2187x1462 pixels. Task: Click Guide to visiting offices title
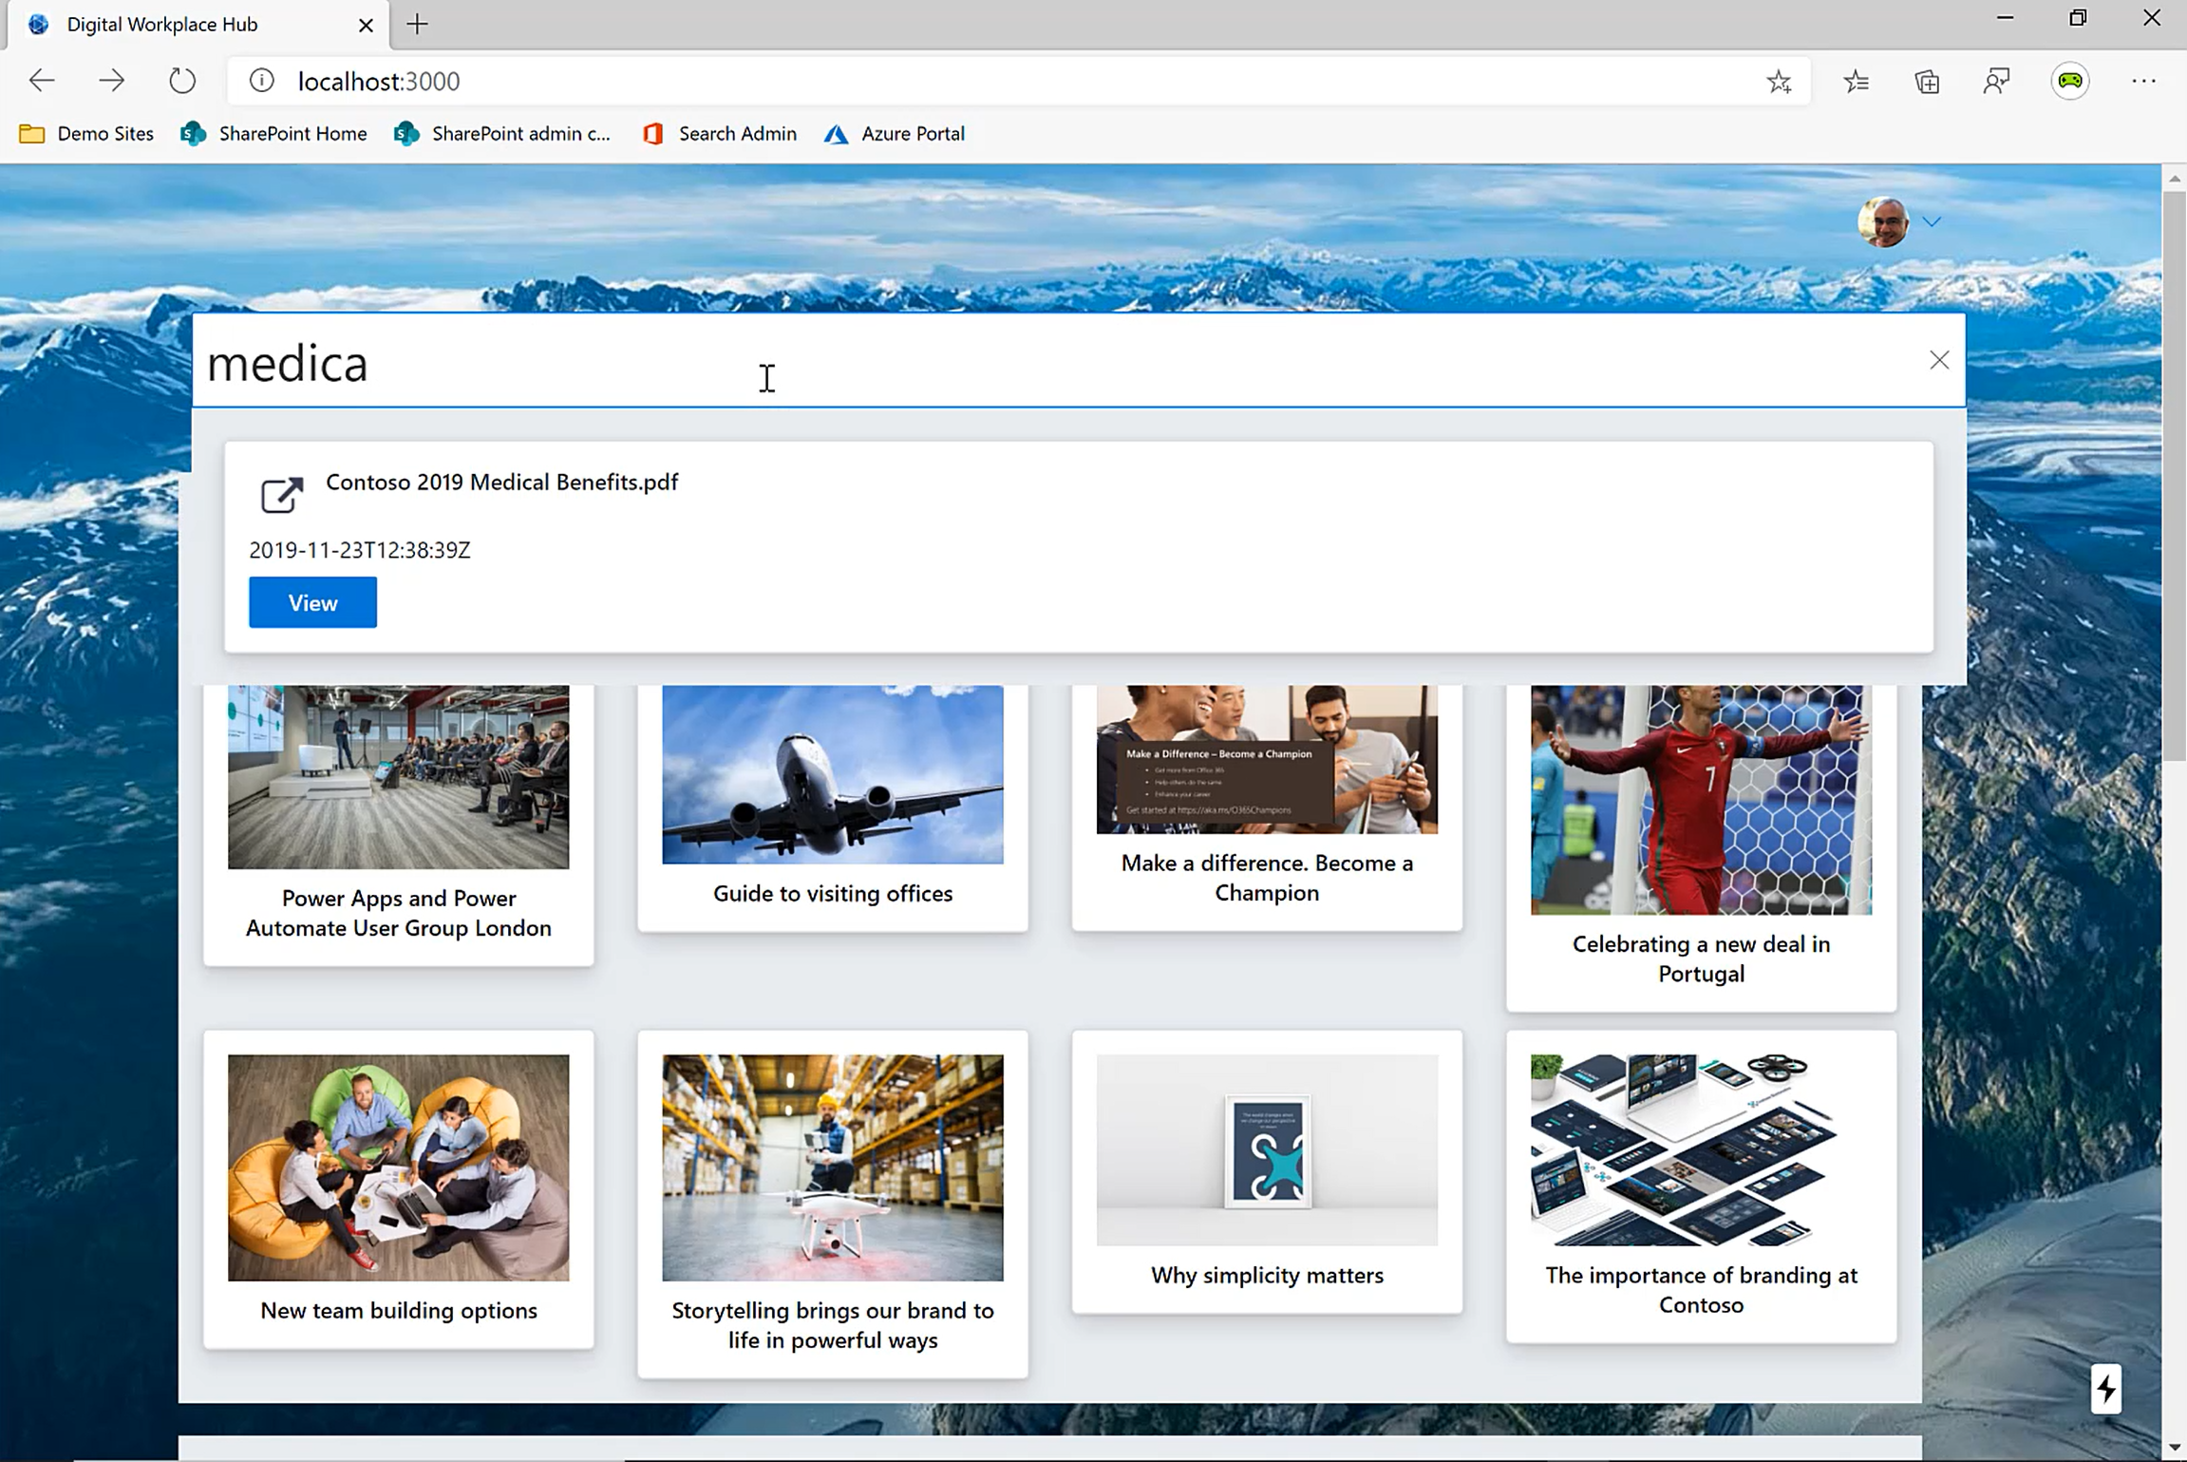(833, 894)
